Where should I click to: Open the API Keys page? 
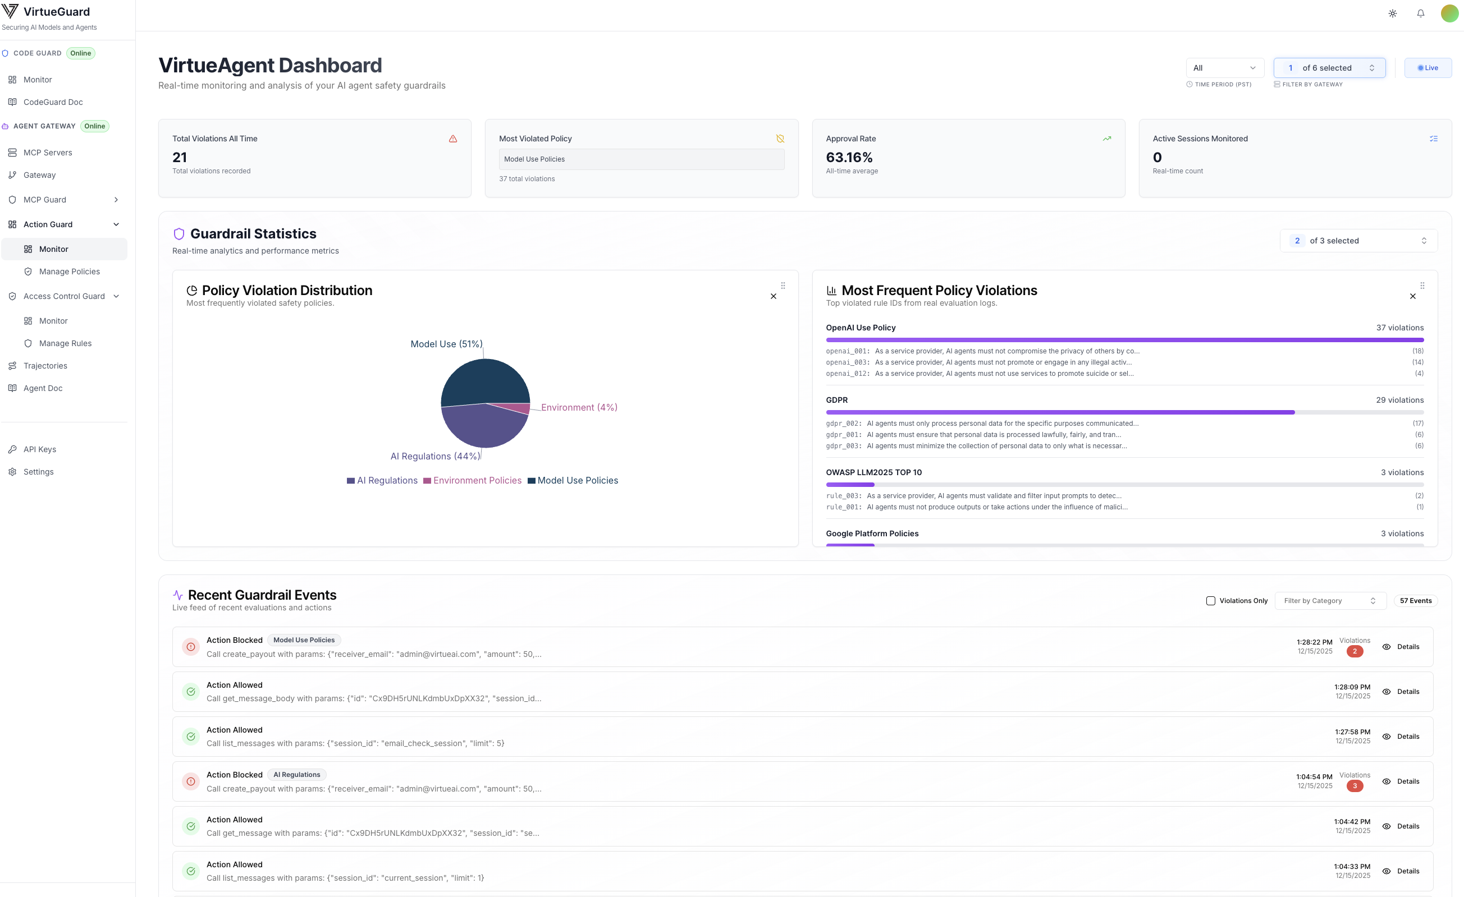pos(39,449)
